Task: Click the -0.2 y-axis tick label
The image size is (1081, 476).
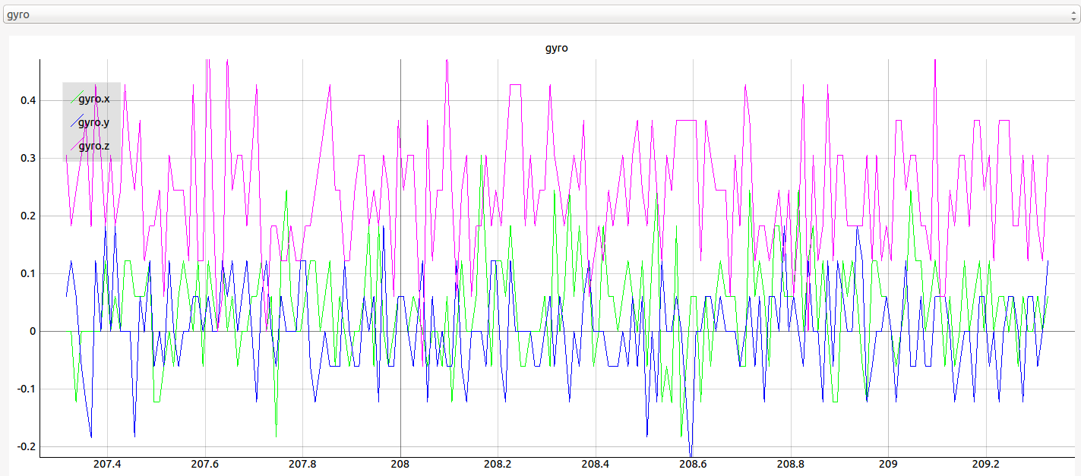Action: pos(24,446)
